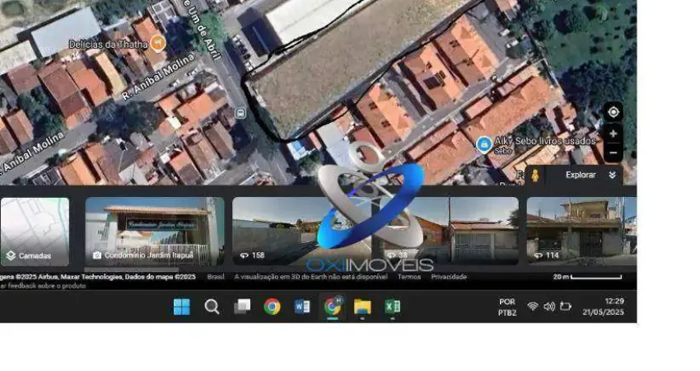
Task: Open the Condomínio Jardim Itapuã photo
Action: click(x=155, y=232)
